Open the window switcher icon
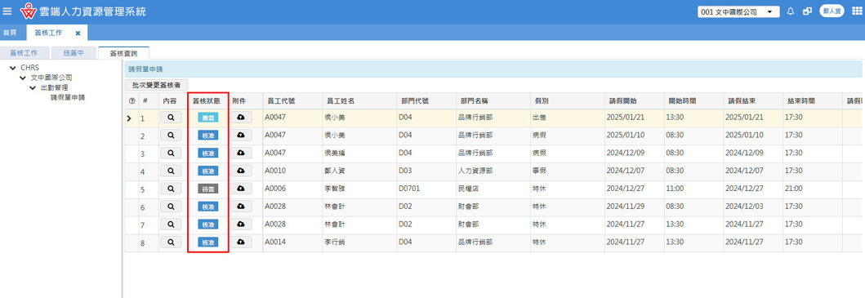Viewport: 865px width, 298px height. pyautogui.click(x=807, y=11)
